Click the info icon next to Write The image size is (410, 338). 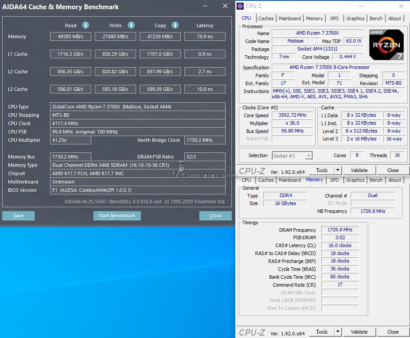click(x=131, y=25)
